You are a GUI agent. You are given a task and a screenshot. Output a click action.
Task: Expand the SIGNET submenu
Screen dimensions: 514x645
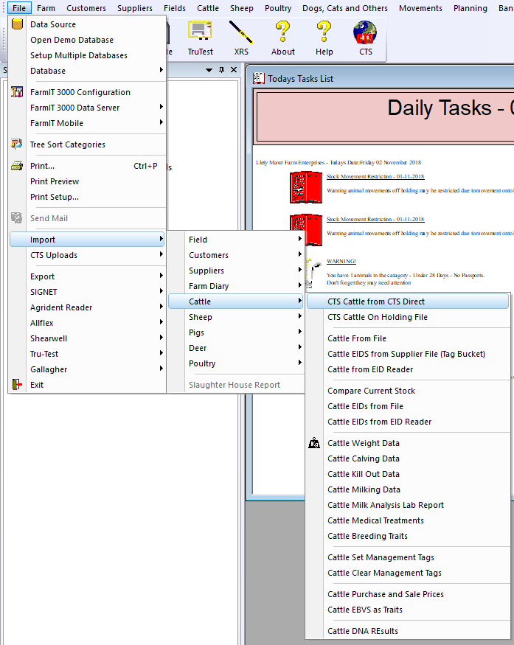coord(87,292)
